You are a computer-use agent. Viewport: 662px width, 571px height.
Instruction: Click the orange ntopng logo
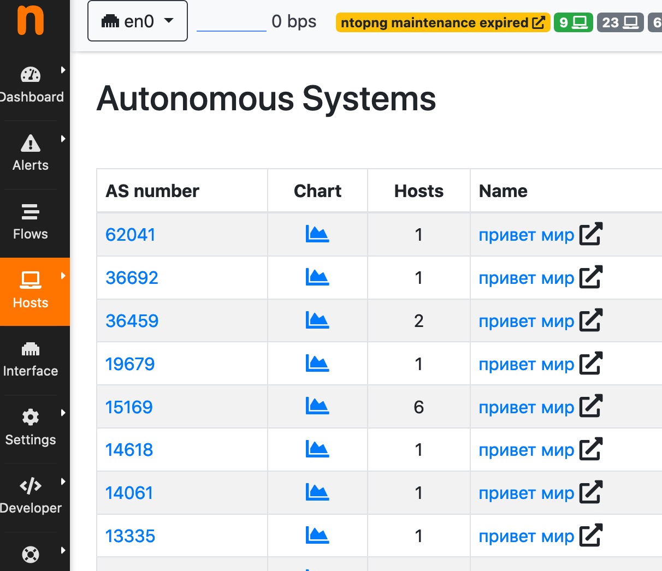click(x=30, y=21)
